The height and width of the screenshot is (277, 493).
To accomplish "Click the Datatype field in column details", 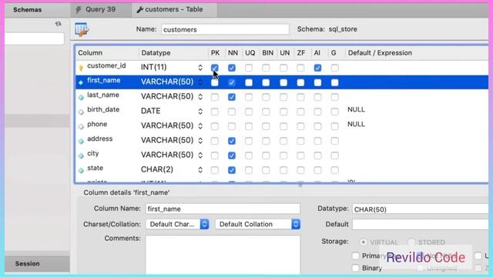I will pos(421,209).
